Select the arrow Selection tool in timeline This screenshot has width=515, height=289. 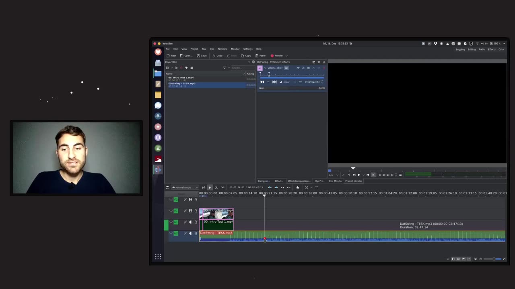coord(210,187)
